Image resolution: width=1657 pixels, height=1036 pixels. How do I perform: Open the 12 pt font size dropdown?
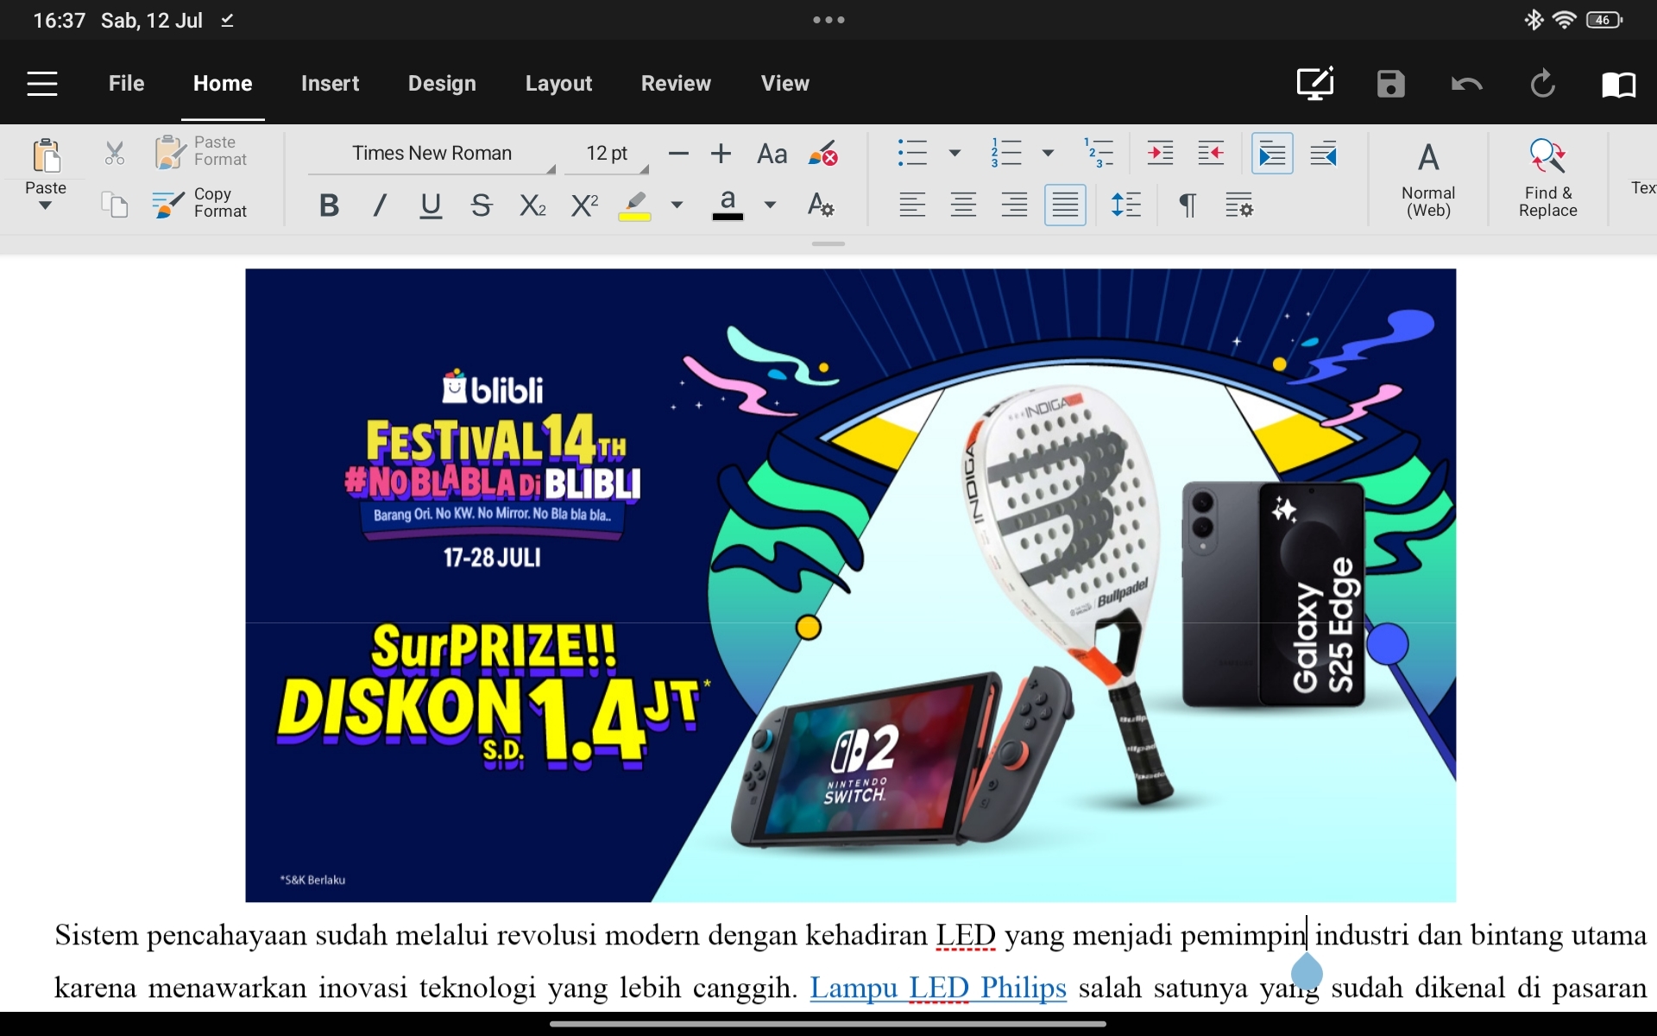tap(607, 154)
